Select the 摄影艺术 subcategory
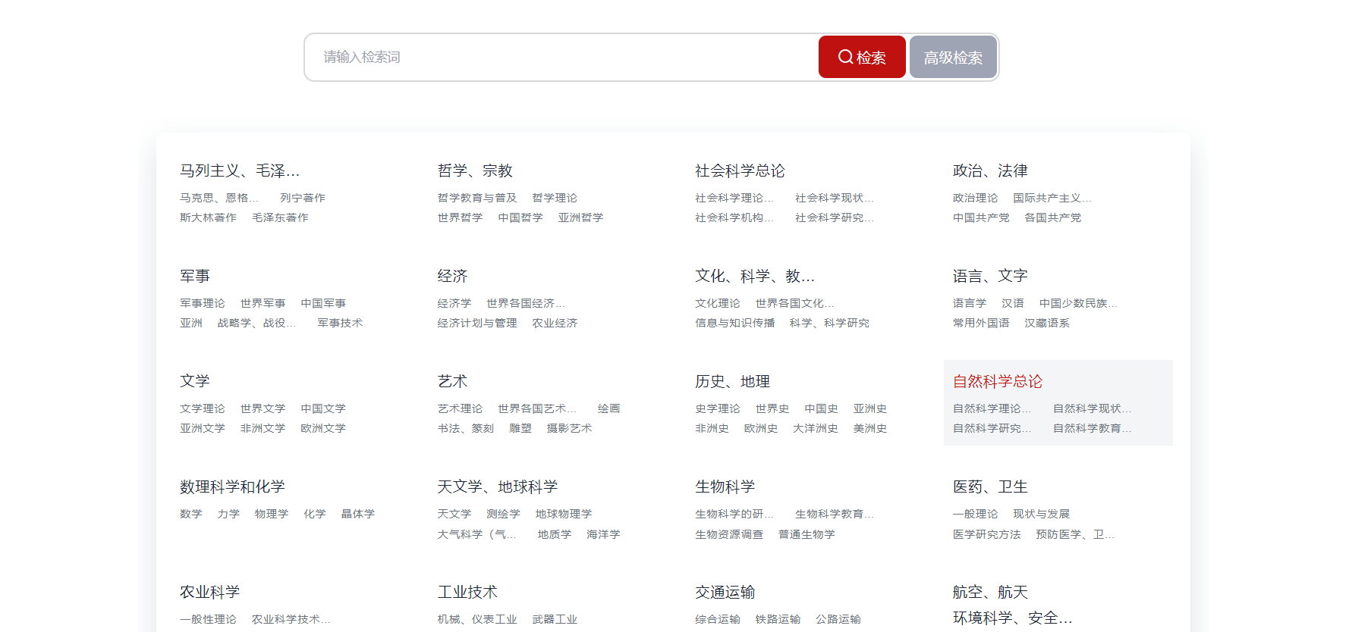 (569, 428)
